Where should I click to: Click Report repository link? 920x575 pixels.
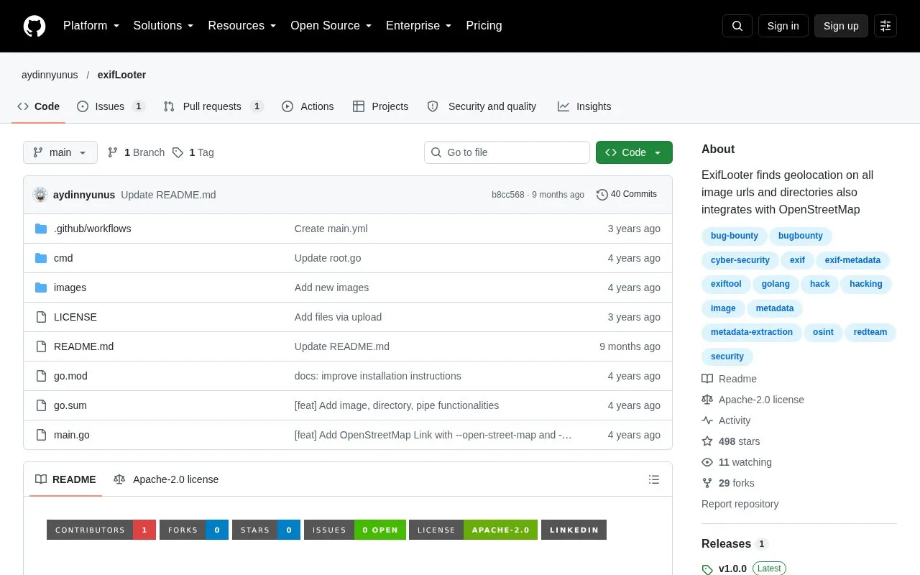(740, 504)
